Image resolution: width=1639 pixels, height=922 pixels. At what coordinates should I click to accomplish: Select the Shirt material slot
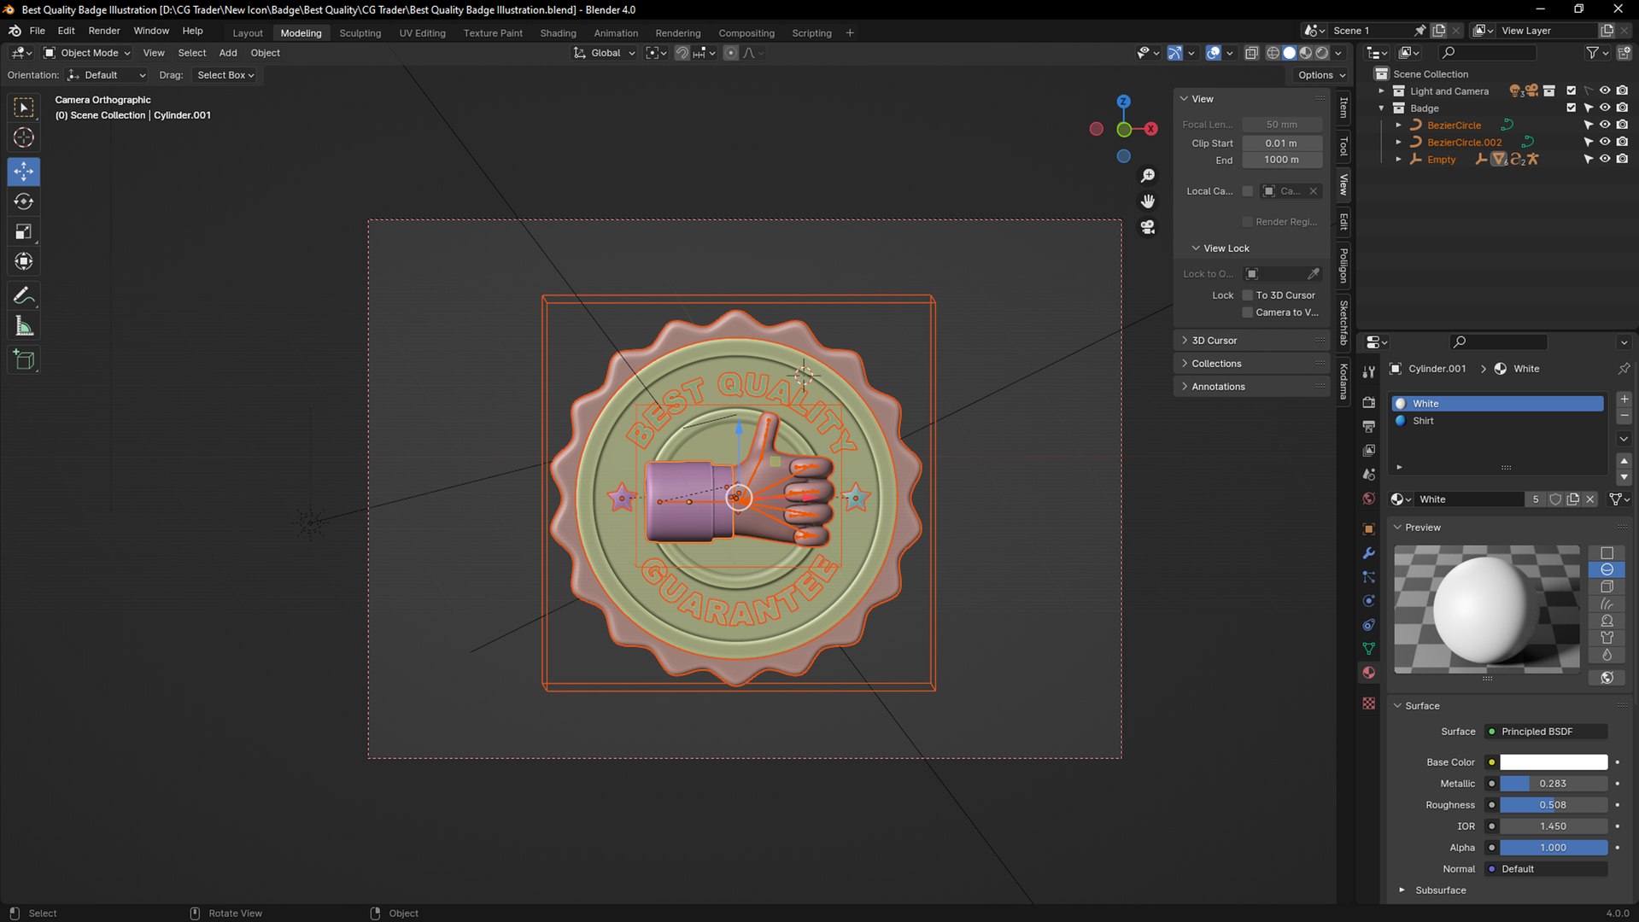pyautogui.click(x=1498, y=421)
